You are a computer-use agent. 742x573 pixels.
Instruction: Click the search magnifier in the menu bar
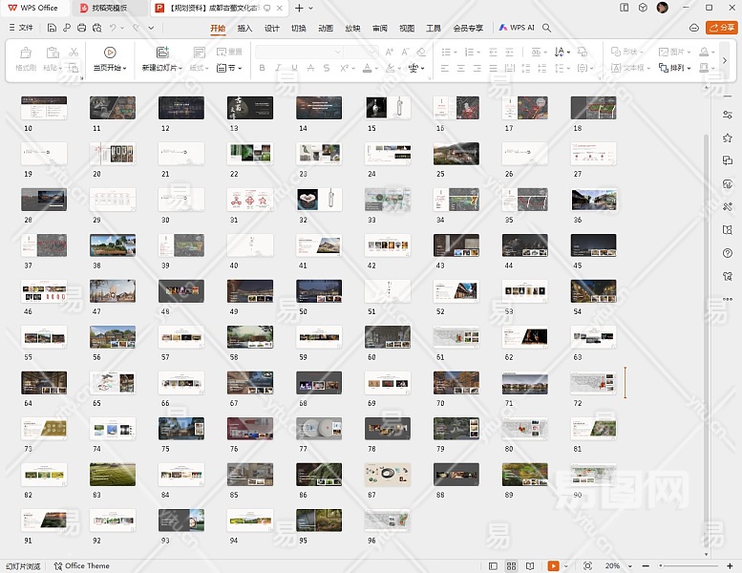(x=547, y=28)
